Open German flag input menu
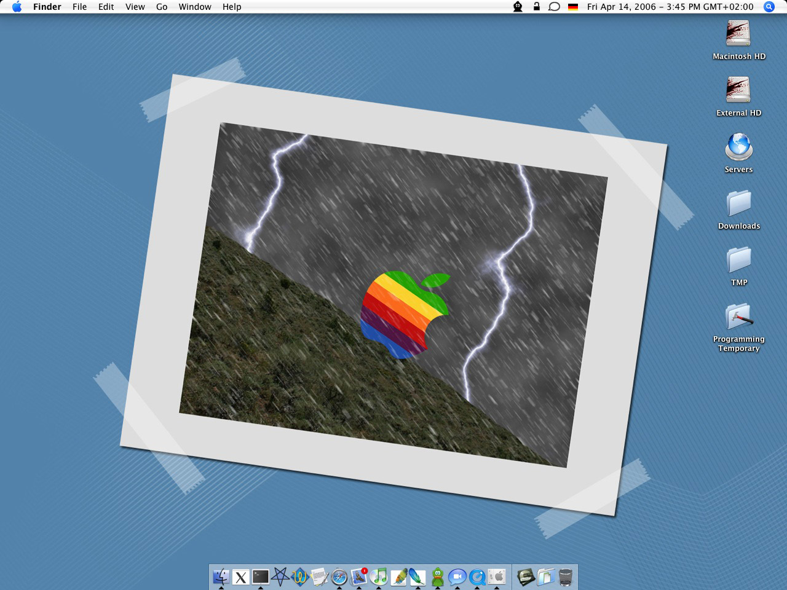Image resolution: width=787 pixels, height=590 pixels. tap(573, 7)
